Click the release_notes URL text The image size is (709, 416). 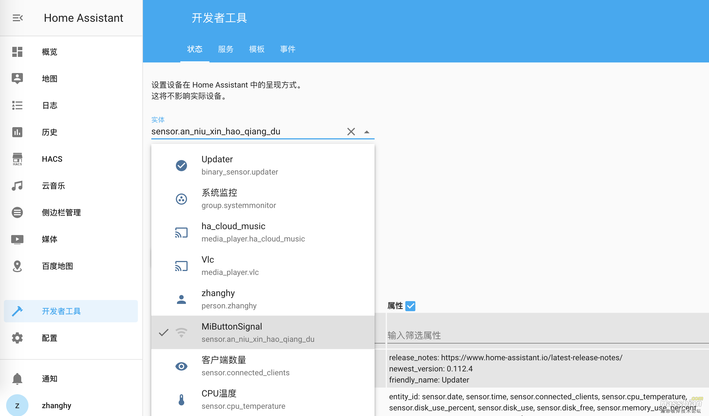pyautogui.click(x=506, y=357)
